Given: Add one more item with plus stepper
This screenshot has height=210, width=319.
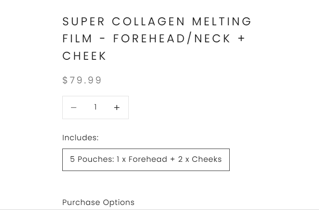Looking at the screenshot, I should [x=117, y=107].
